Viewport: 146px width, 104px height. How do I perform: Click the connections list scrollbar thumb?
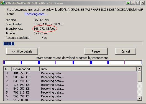point(139,76)
